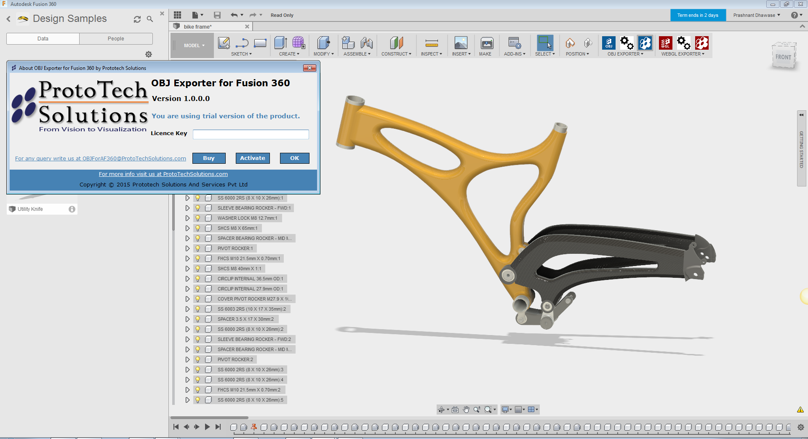Open the CREATE menu
This screenshot has width=808, height=439.
tap(289, 54)
